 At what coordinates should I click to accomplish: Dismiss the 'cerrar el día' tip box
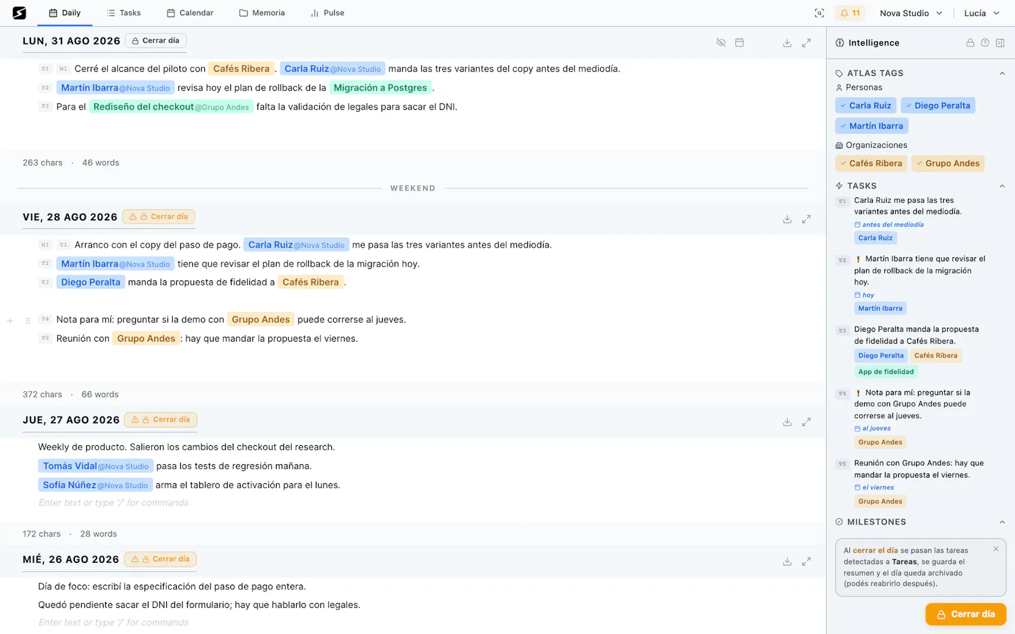(996, 549)
